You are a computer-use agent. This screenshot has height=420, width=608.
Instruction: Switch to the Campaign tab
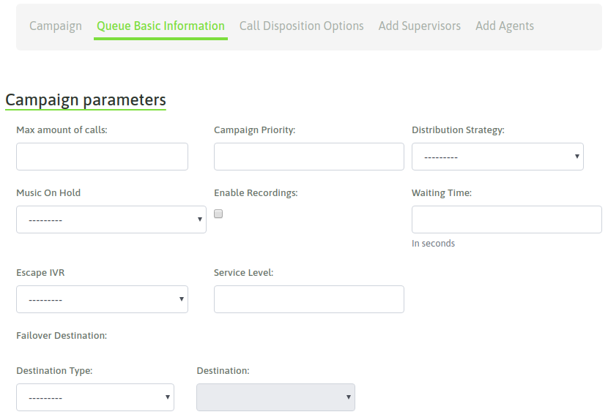pos(56,26)
